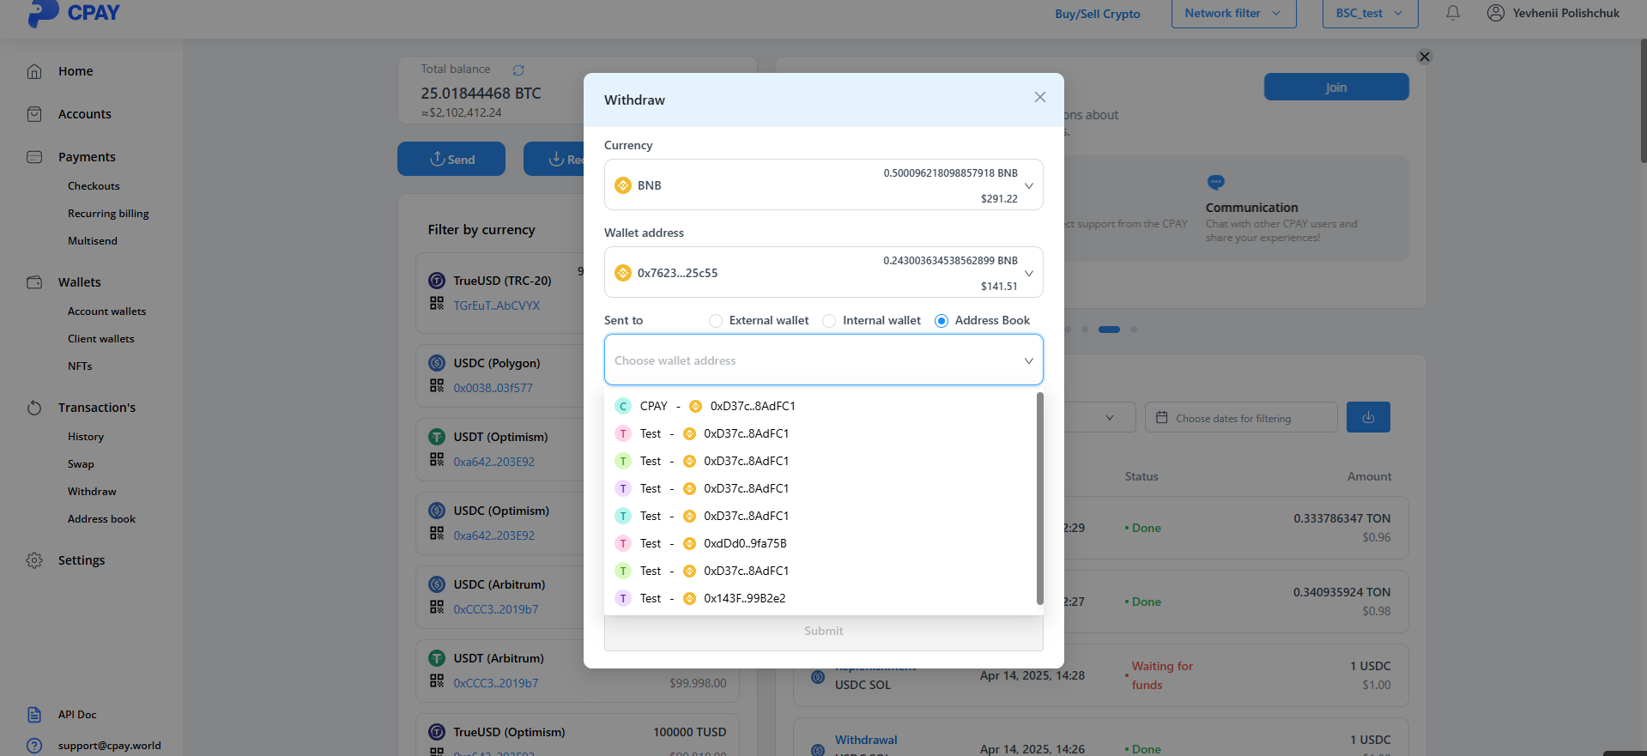Refresh total balance with the reload icon
This screenshot has height=756, width=1647.
coord(518,70)
